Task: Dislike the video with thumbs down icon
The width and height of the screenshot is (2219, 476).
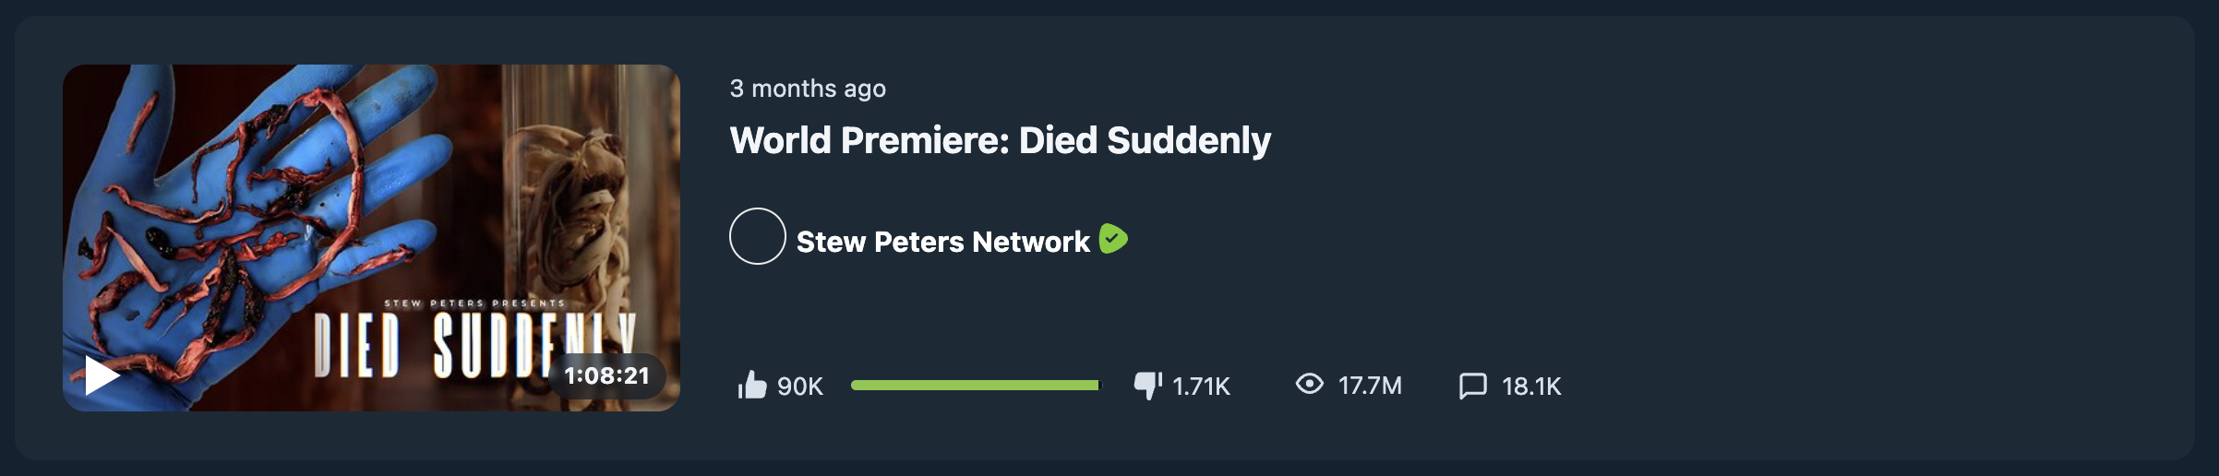Action: 1147,385
